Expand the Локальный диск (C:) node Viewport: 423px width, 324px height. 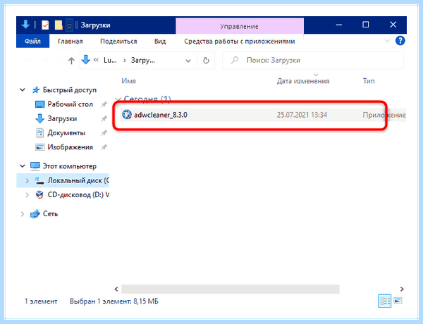27,180
